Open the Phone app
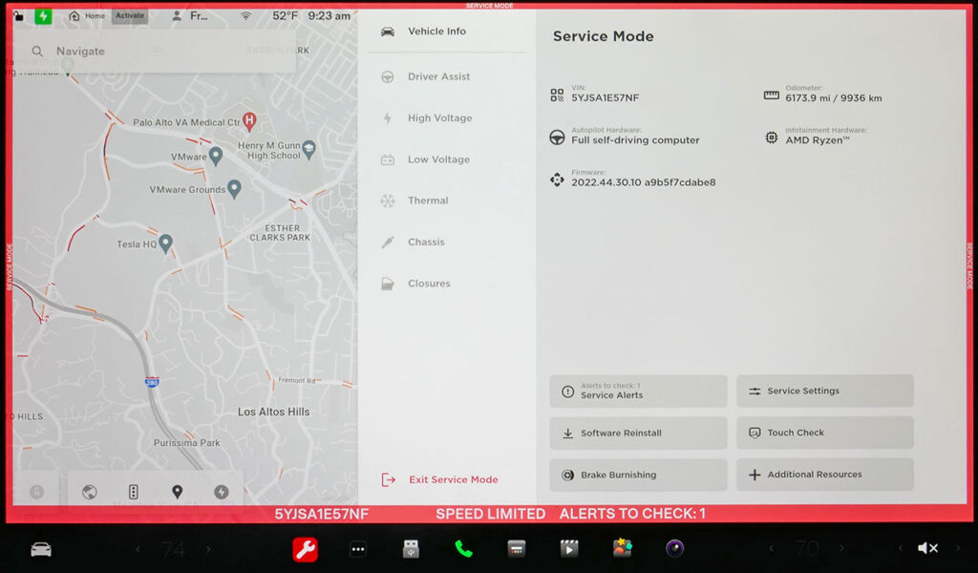 click(463, 549)
